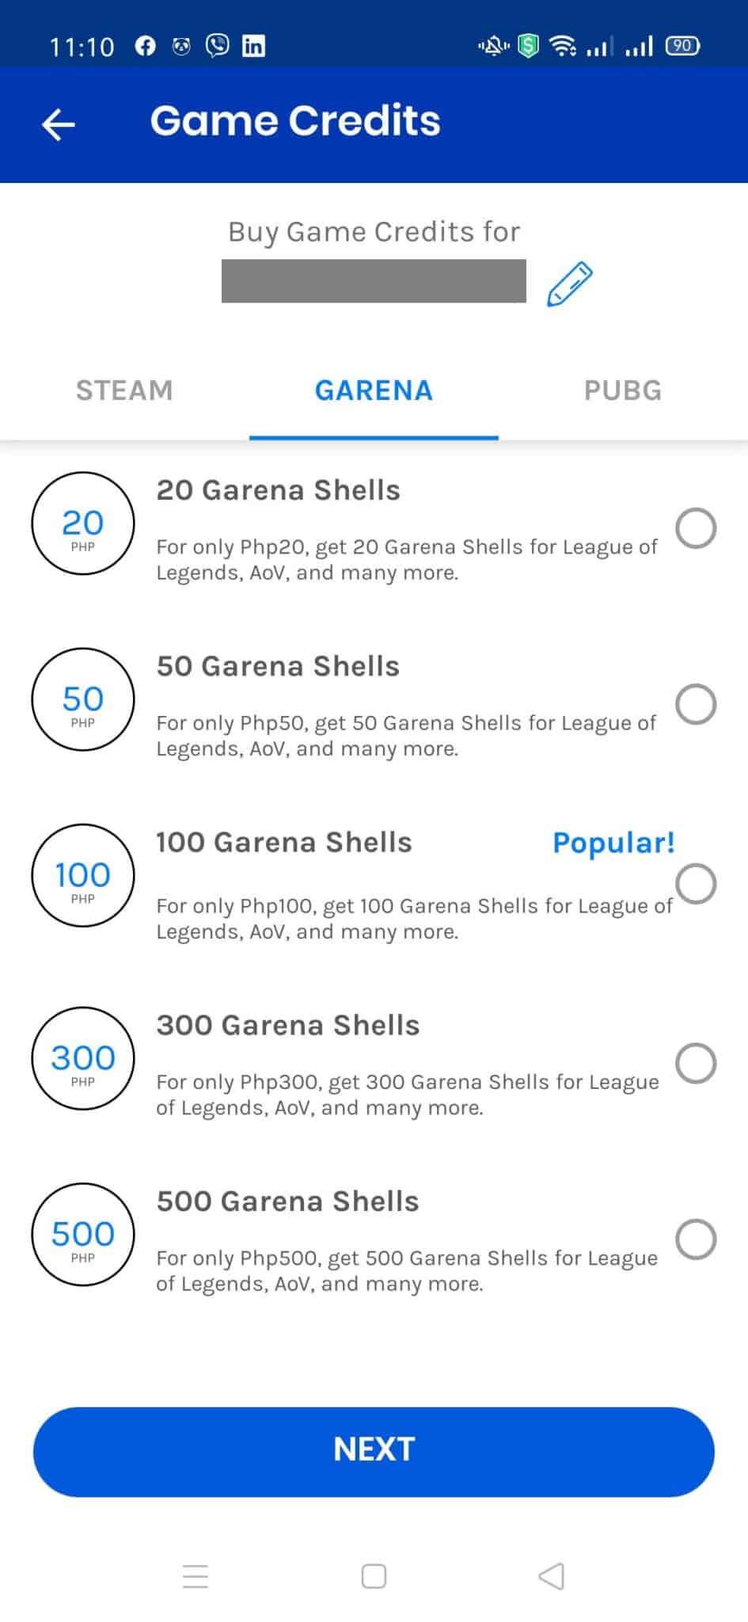Tap the 20 PHP circle badge
The height and width of the screenshot is (1622, 748).
click(83, 524)
